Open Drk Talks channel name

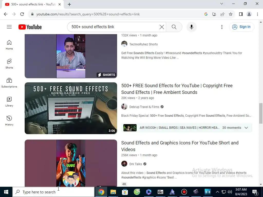pos(136,164)
